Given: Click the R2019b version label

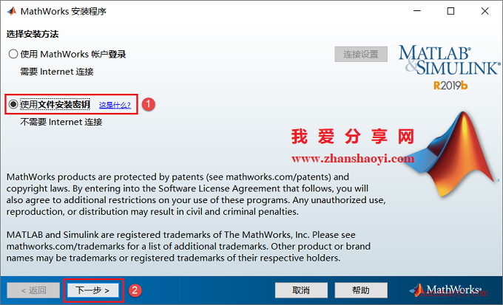Looking at the screenshot, I should point(450,86).
